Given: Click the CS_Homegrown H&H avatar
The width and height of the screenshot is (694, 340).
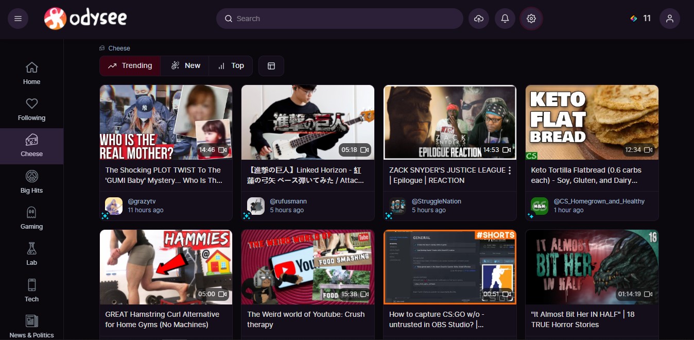Looking at the screenshot, I should pos(540,206).
